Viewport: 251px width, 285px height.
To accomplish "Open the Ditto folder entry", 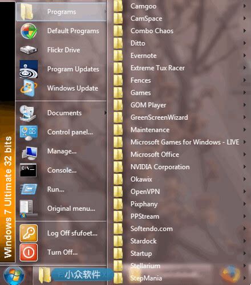I will click(180, 43).
